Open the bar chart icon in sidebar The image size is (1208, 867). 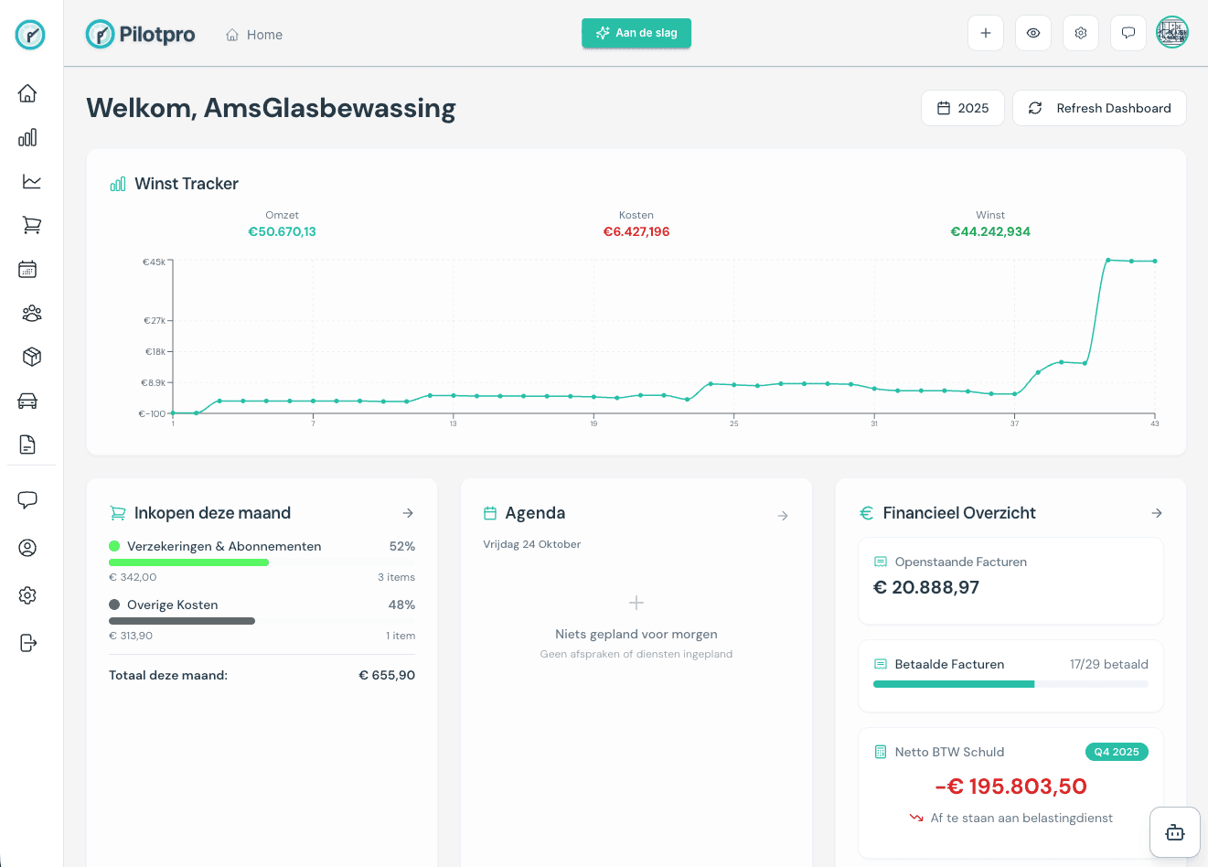tap(27, 137)
